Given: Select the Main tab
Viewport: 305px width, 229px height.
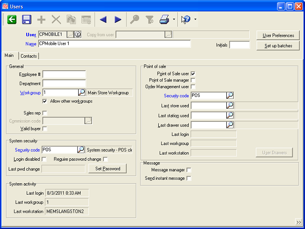Looking at the screenshot, I should pyautogui.click(x=9, y=56).
